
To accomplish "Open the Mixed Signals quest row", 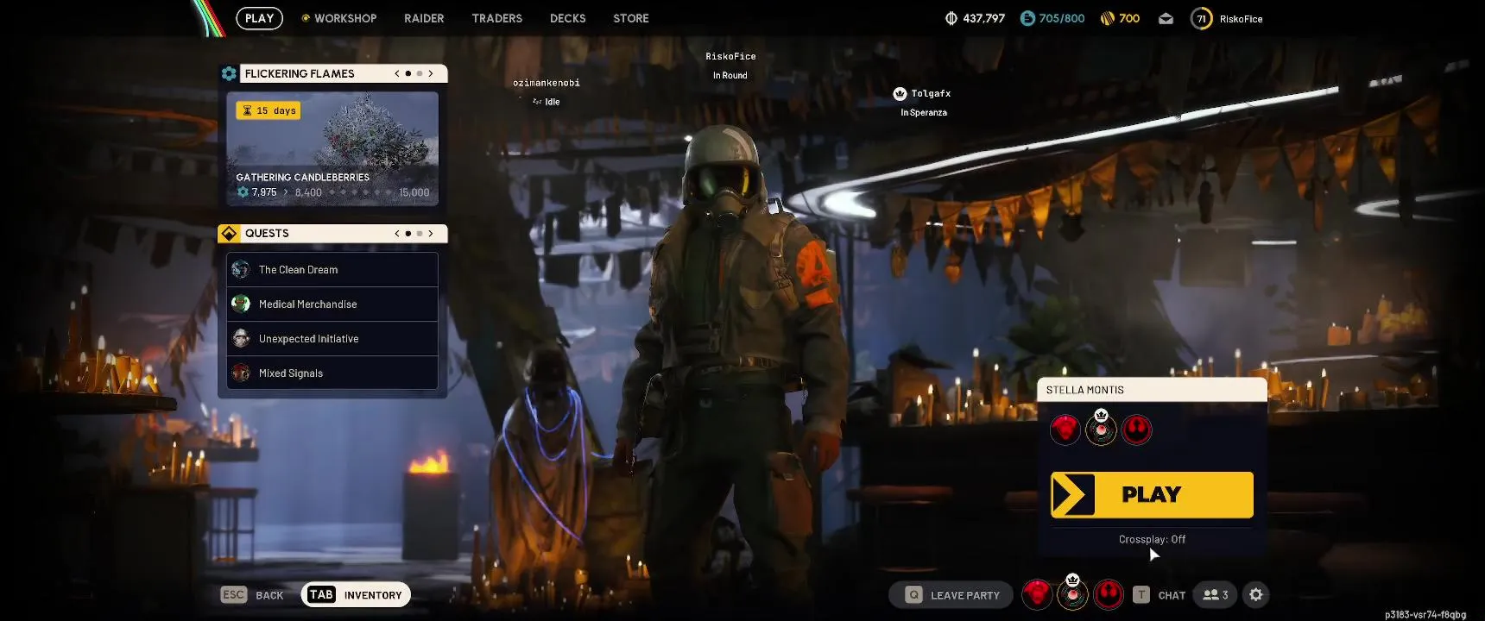I will coord(332,373).
